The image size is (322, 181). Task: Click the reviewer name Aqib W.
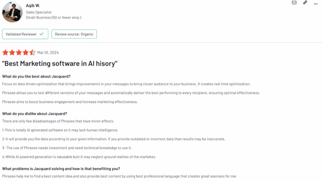point(33,5)
